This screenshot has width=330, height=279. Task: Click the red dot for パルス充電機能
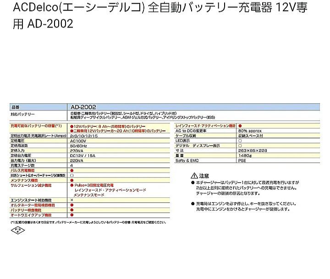[71, 170]
